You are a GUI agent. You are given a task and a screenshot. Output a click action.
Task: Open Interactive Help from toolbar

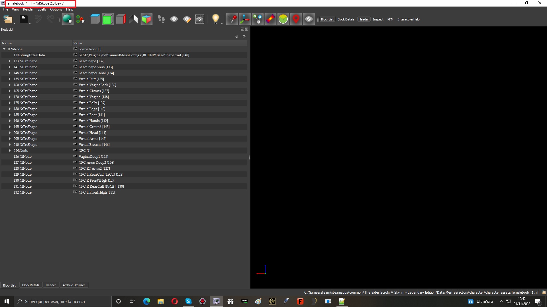pos(408,19)
